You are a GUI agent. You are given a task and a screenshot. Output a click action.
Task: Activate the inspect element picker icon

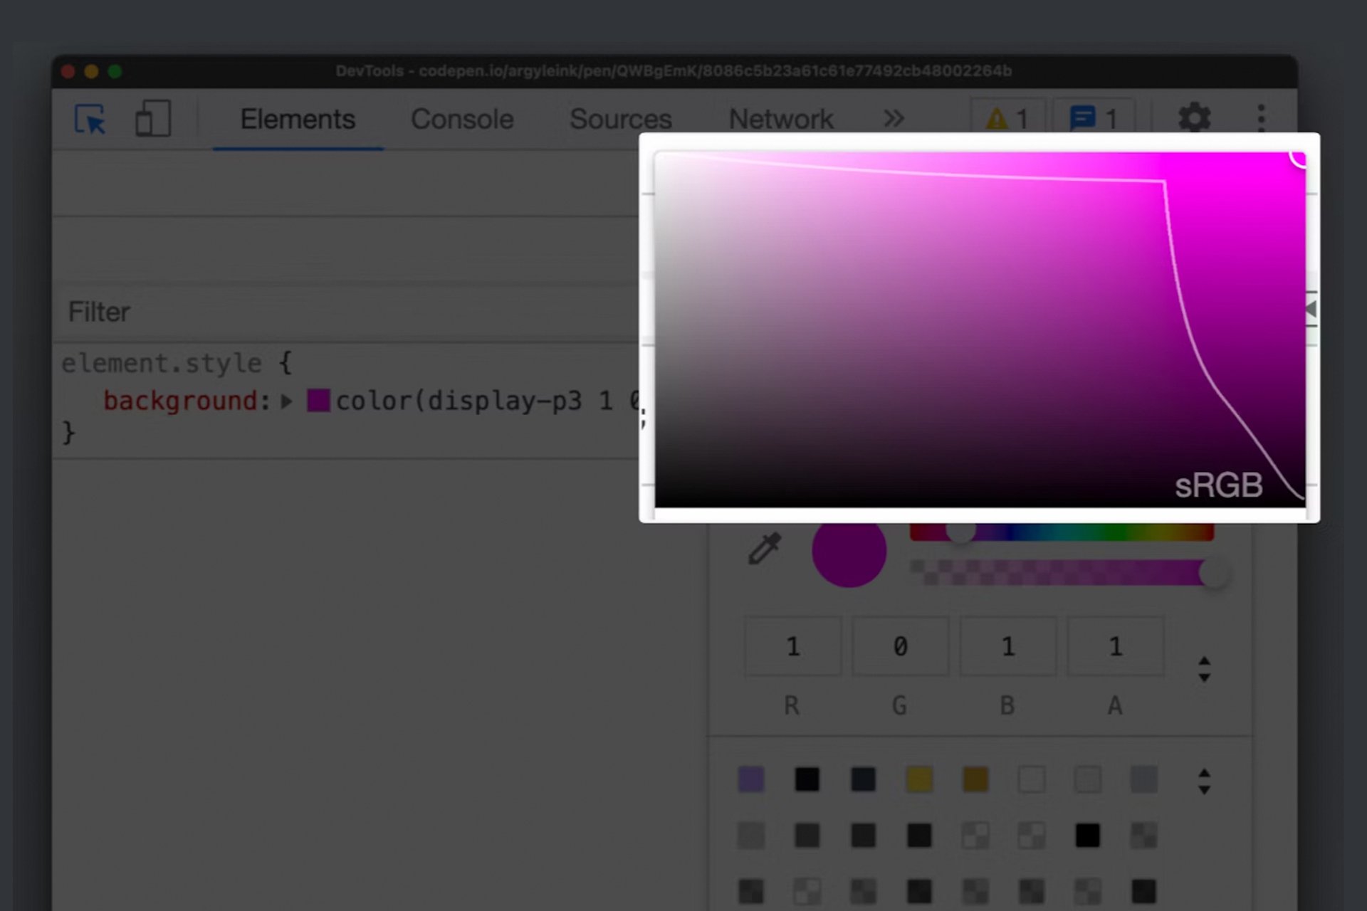tap(90, 119)
